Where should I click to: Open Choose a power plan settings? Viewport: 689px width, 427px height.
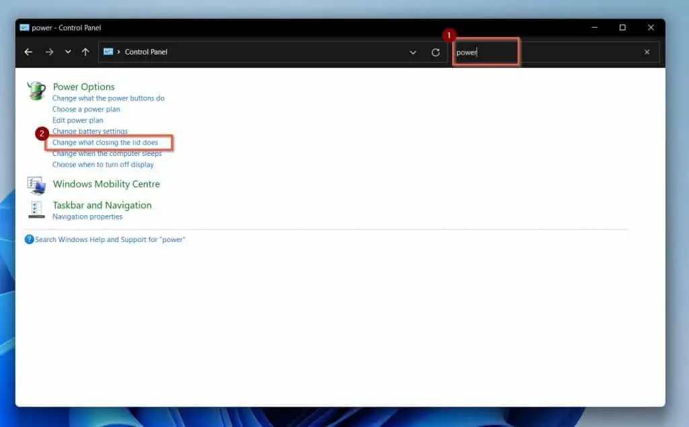click(86, 109)
